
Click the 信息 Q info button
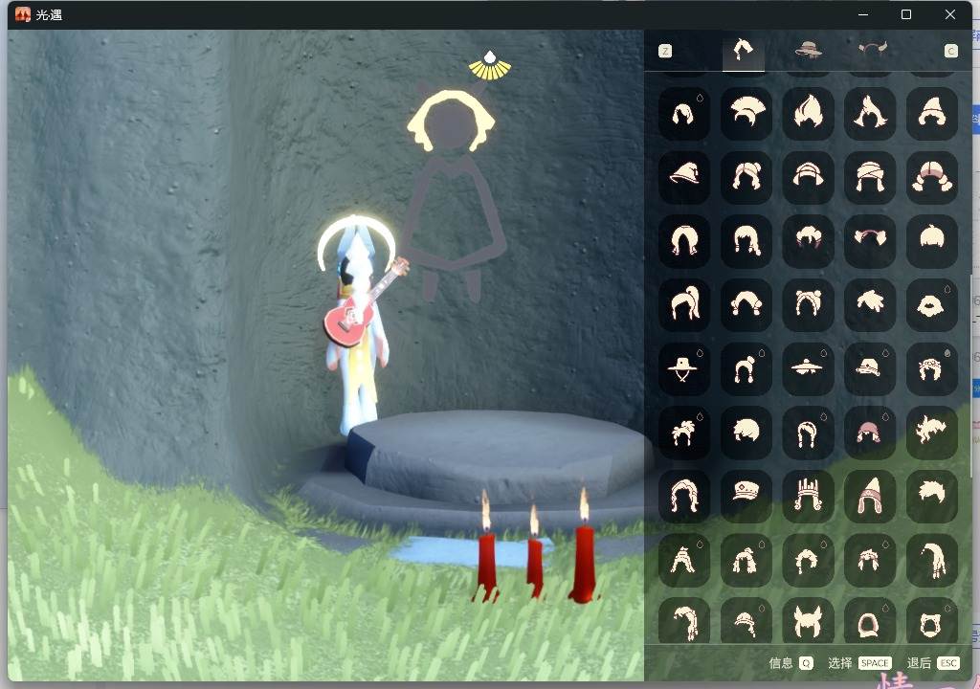(791, 663)
